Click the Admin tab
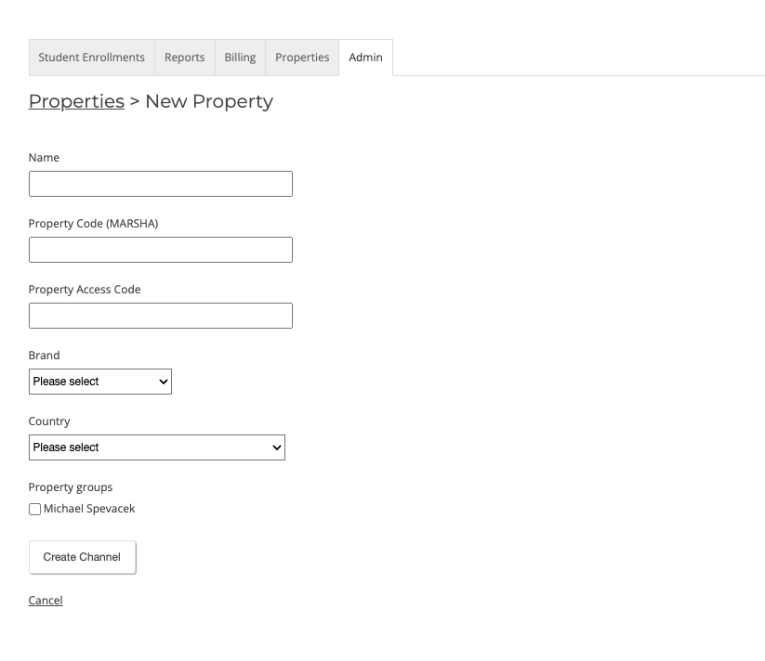Image resolution: width=765 pixels, height=661 pixels. click(x=366, y=58)
